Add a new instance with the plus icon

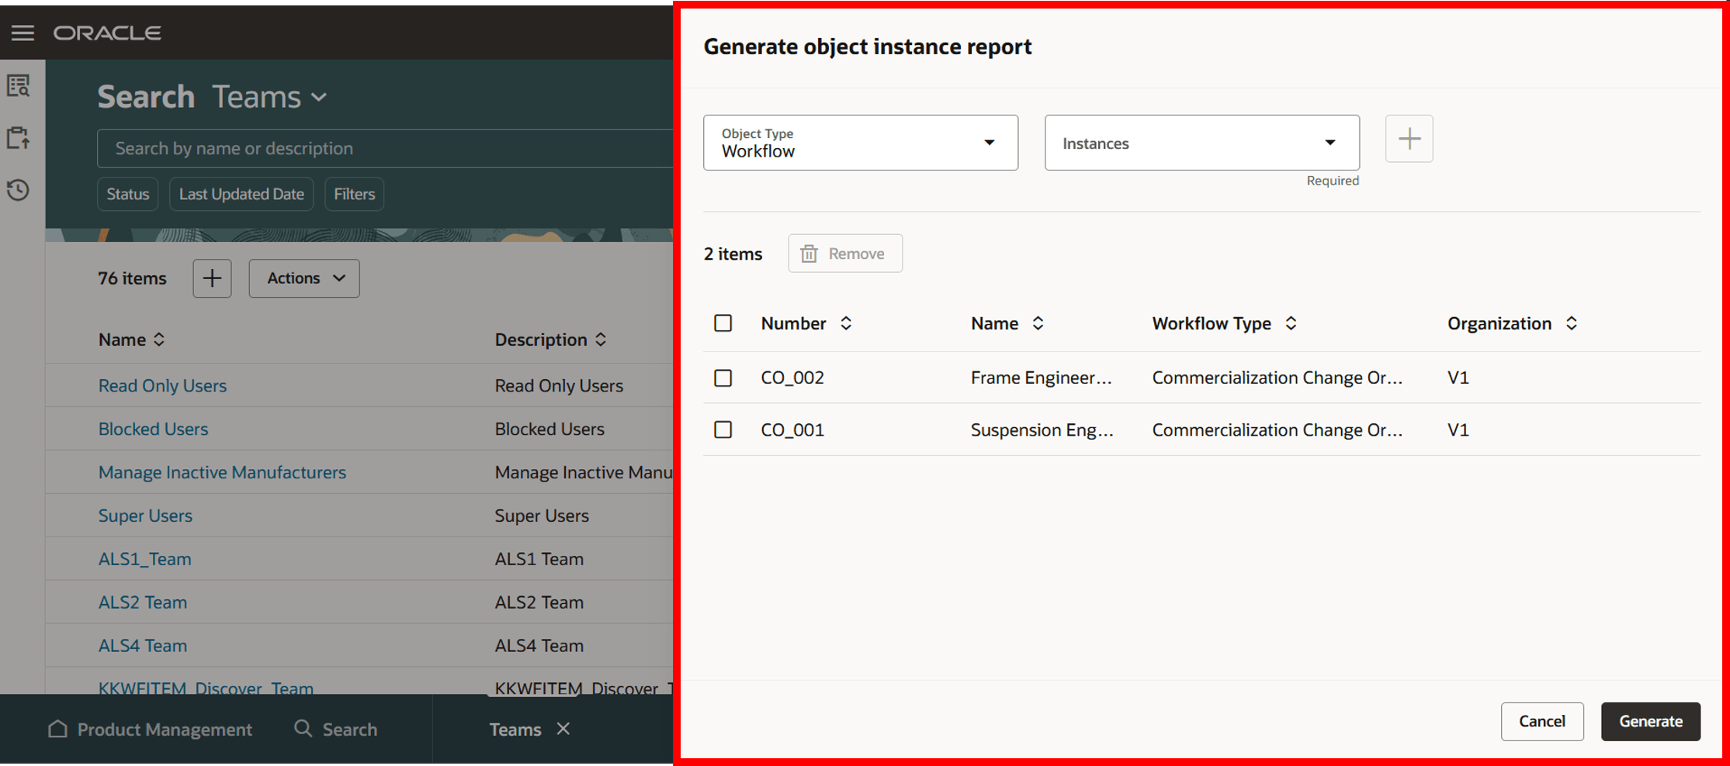tap(1409, 139)
